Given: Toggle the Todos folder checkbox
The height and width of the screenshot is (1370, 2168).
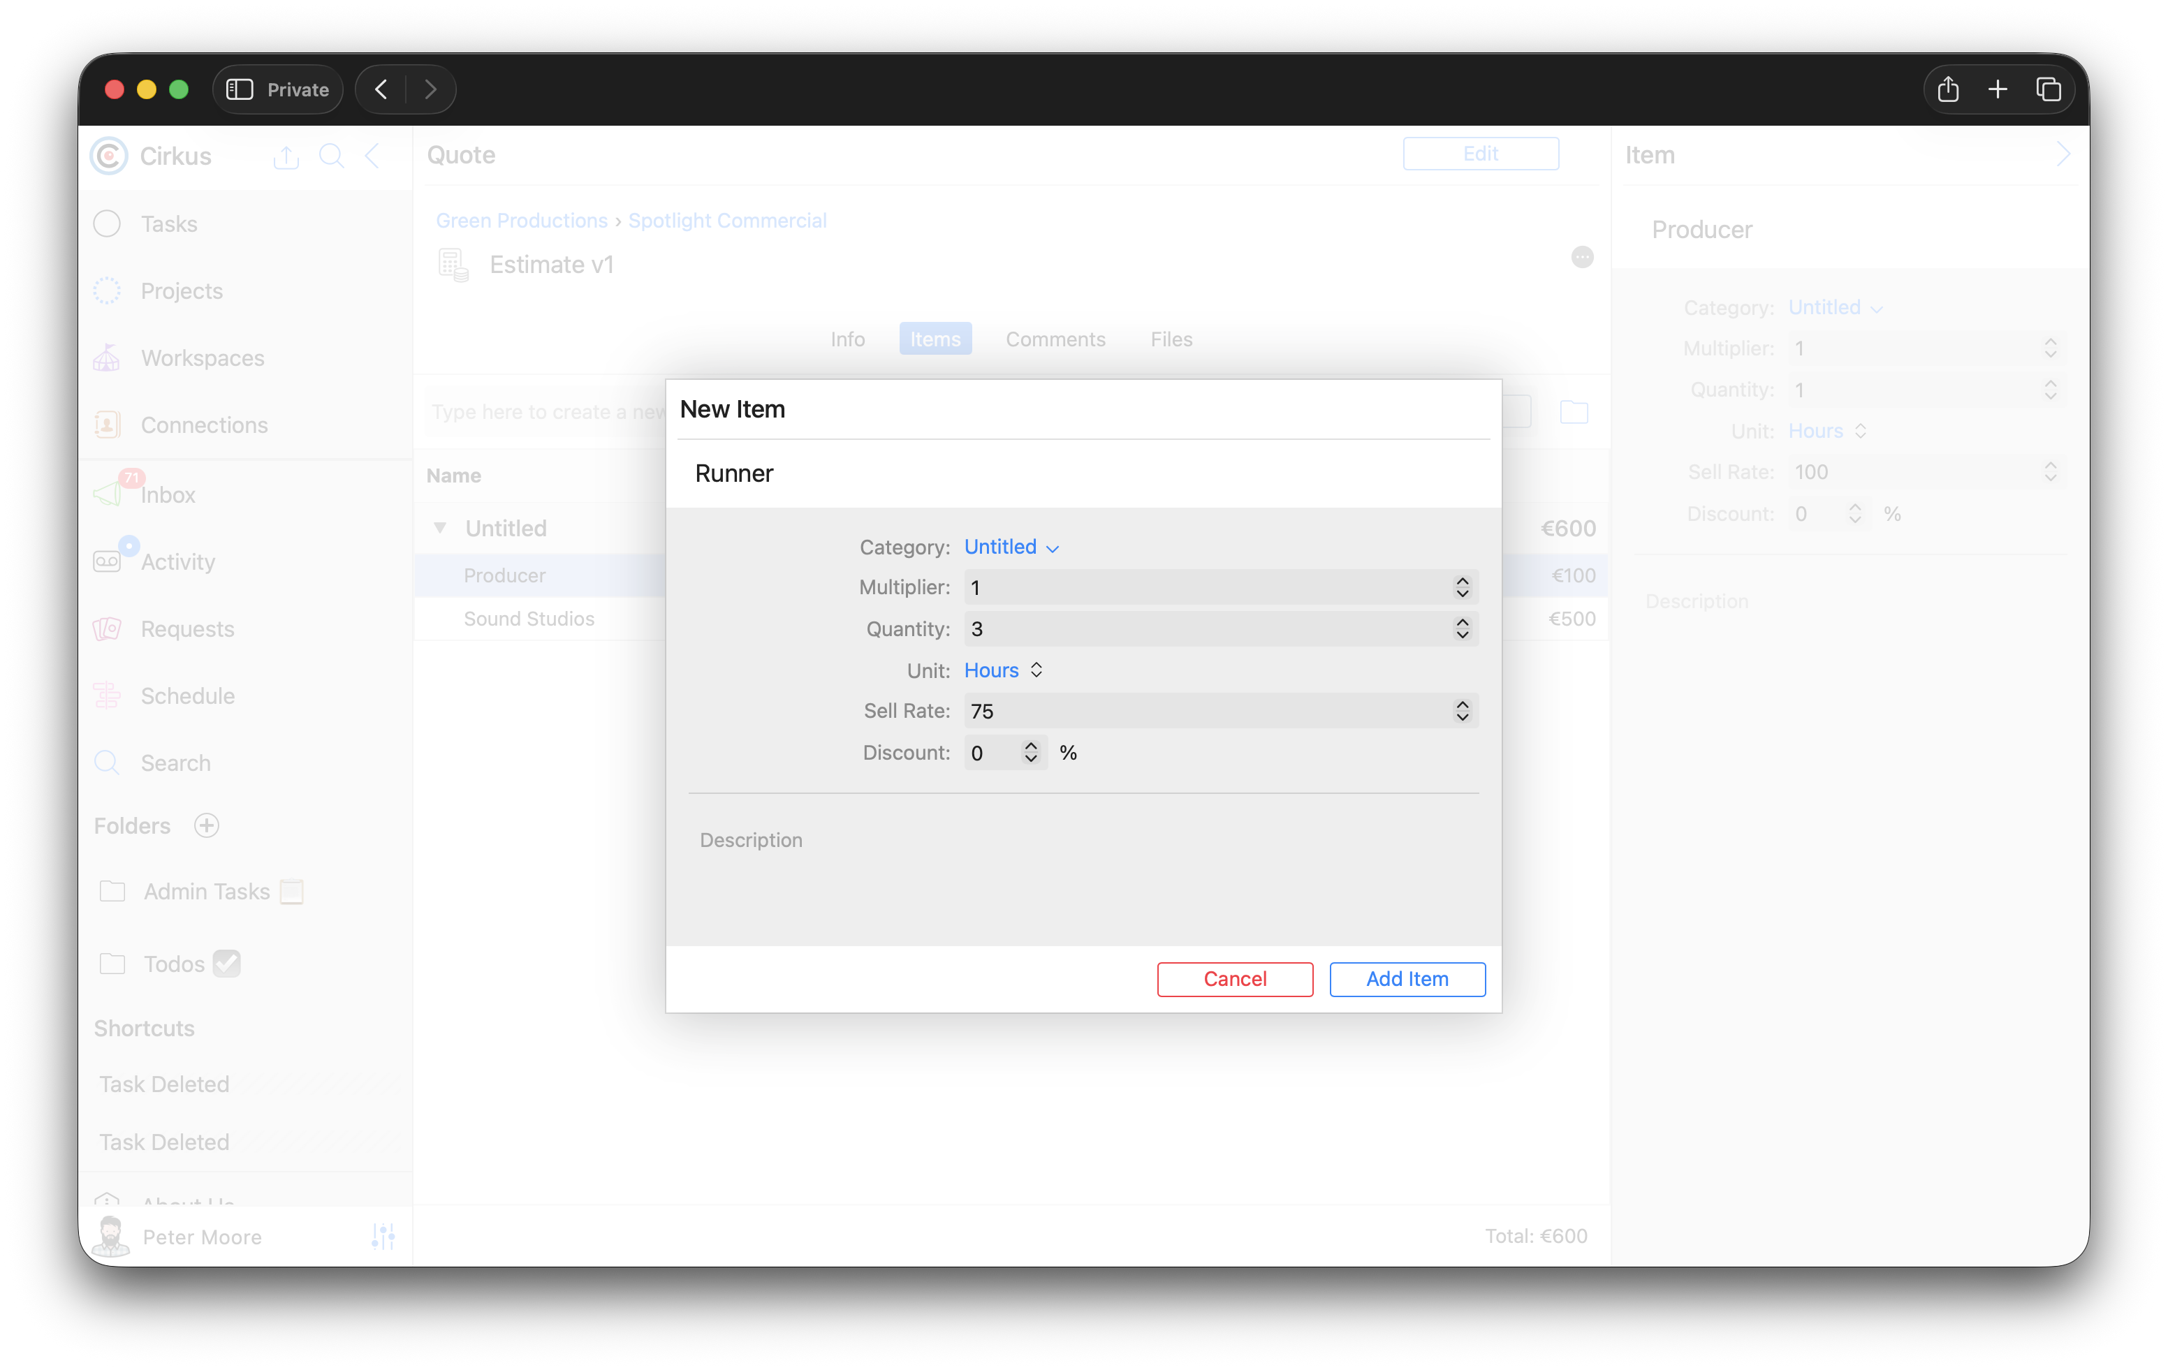Looking at the screenshot, I should tap(227, 963).
